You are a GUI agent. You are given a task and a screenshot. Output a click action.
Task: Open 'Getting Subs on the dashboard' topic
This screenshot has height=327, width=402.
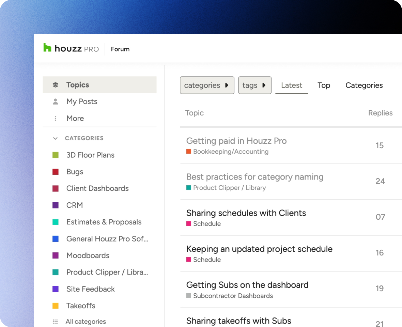click(247, 285)
